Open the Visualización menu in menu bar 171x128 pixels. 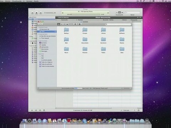(x=17, y=1)
